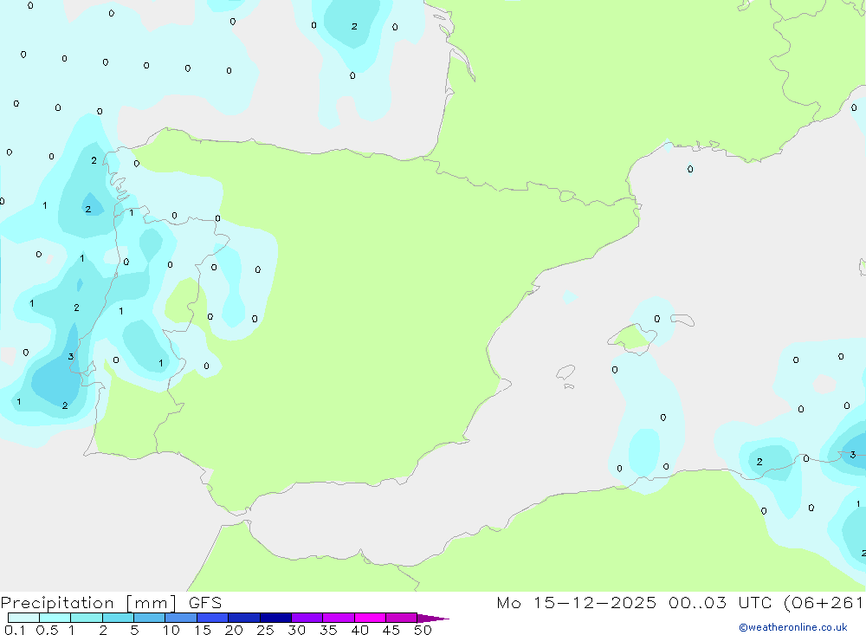This screenshot has height=635, width=866.
Task: Choose the 20–25 mm dark blue legend swatch
Action: [x=243, y=618]
